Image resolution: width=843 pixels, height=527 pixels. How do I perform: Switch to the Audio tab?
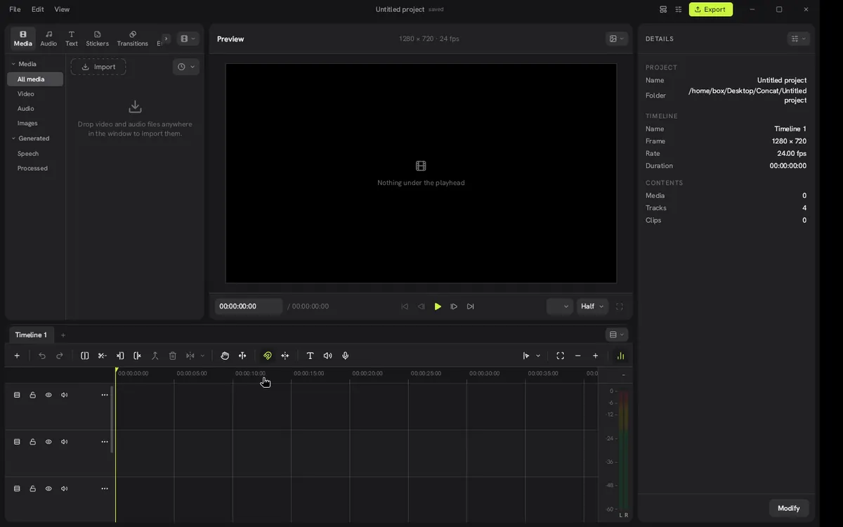point(48,39)
